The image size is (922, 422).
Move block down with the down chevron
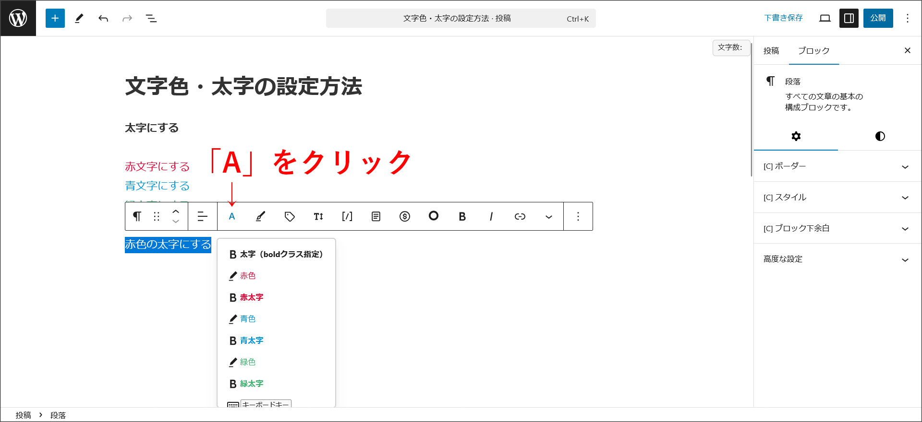click(176, 222)
